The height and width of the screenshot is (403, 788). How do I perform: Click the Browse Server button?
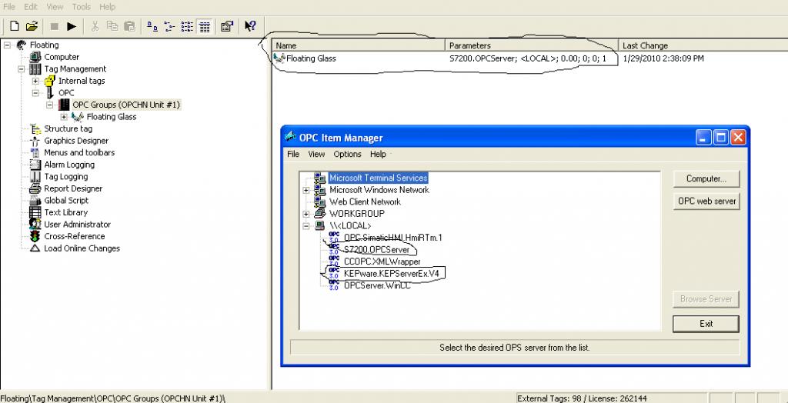[706, 298]
